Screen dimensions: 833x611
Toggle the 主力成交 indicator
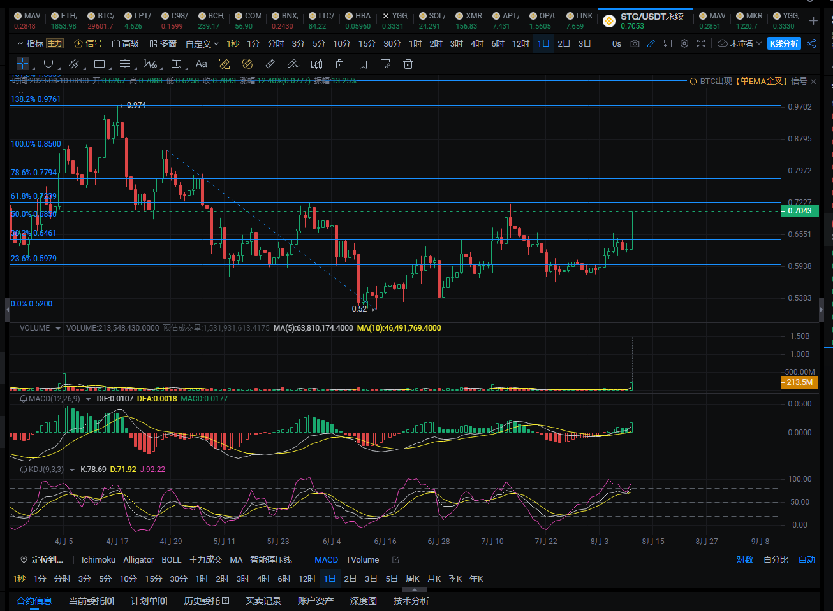pos(205,560)
